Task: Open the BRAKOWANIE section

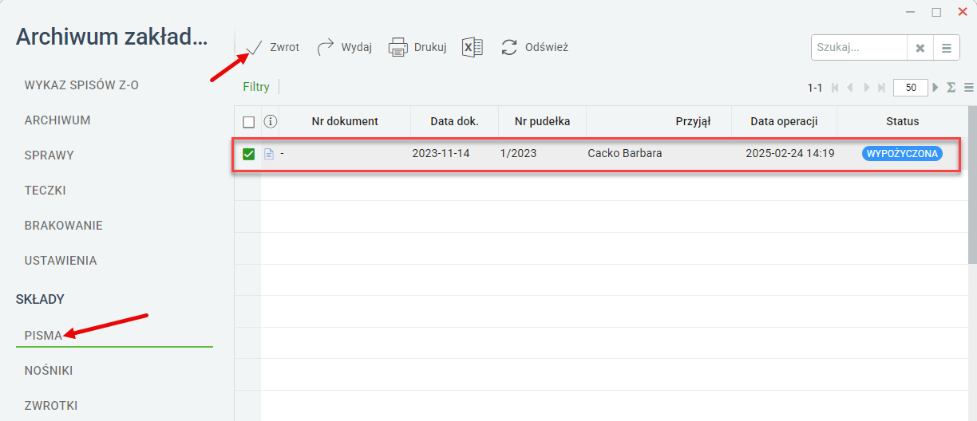Action: click(x=64, y=226)
